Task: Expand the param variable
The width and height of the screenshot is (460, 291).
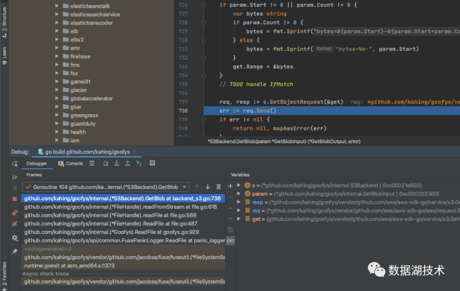Action: tap(239, 193)
